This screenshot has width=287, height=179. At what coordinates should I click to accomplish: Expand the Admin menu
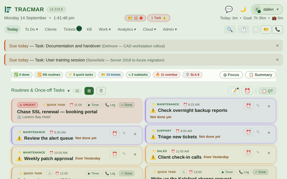(170, 30)
